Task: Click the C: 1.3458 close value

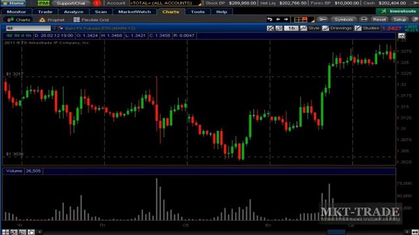Action: point(160,35)
